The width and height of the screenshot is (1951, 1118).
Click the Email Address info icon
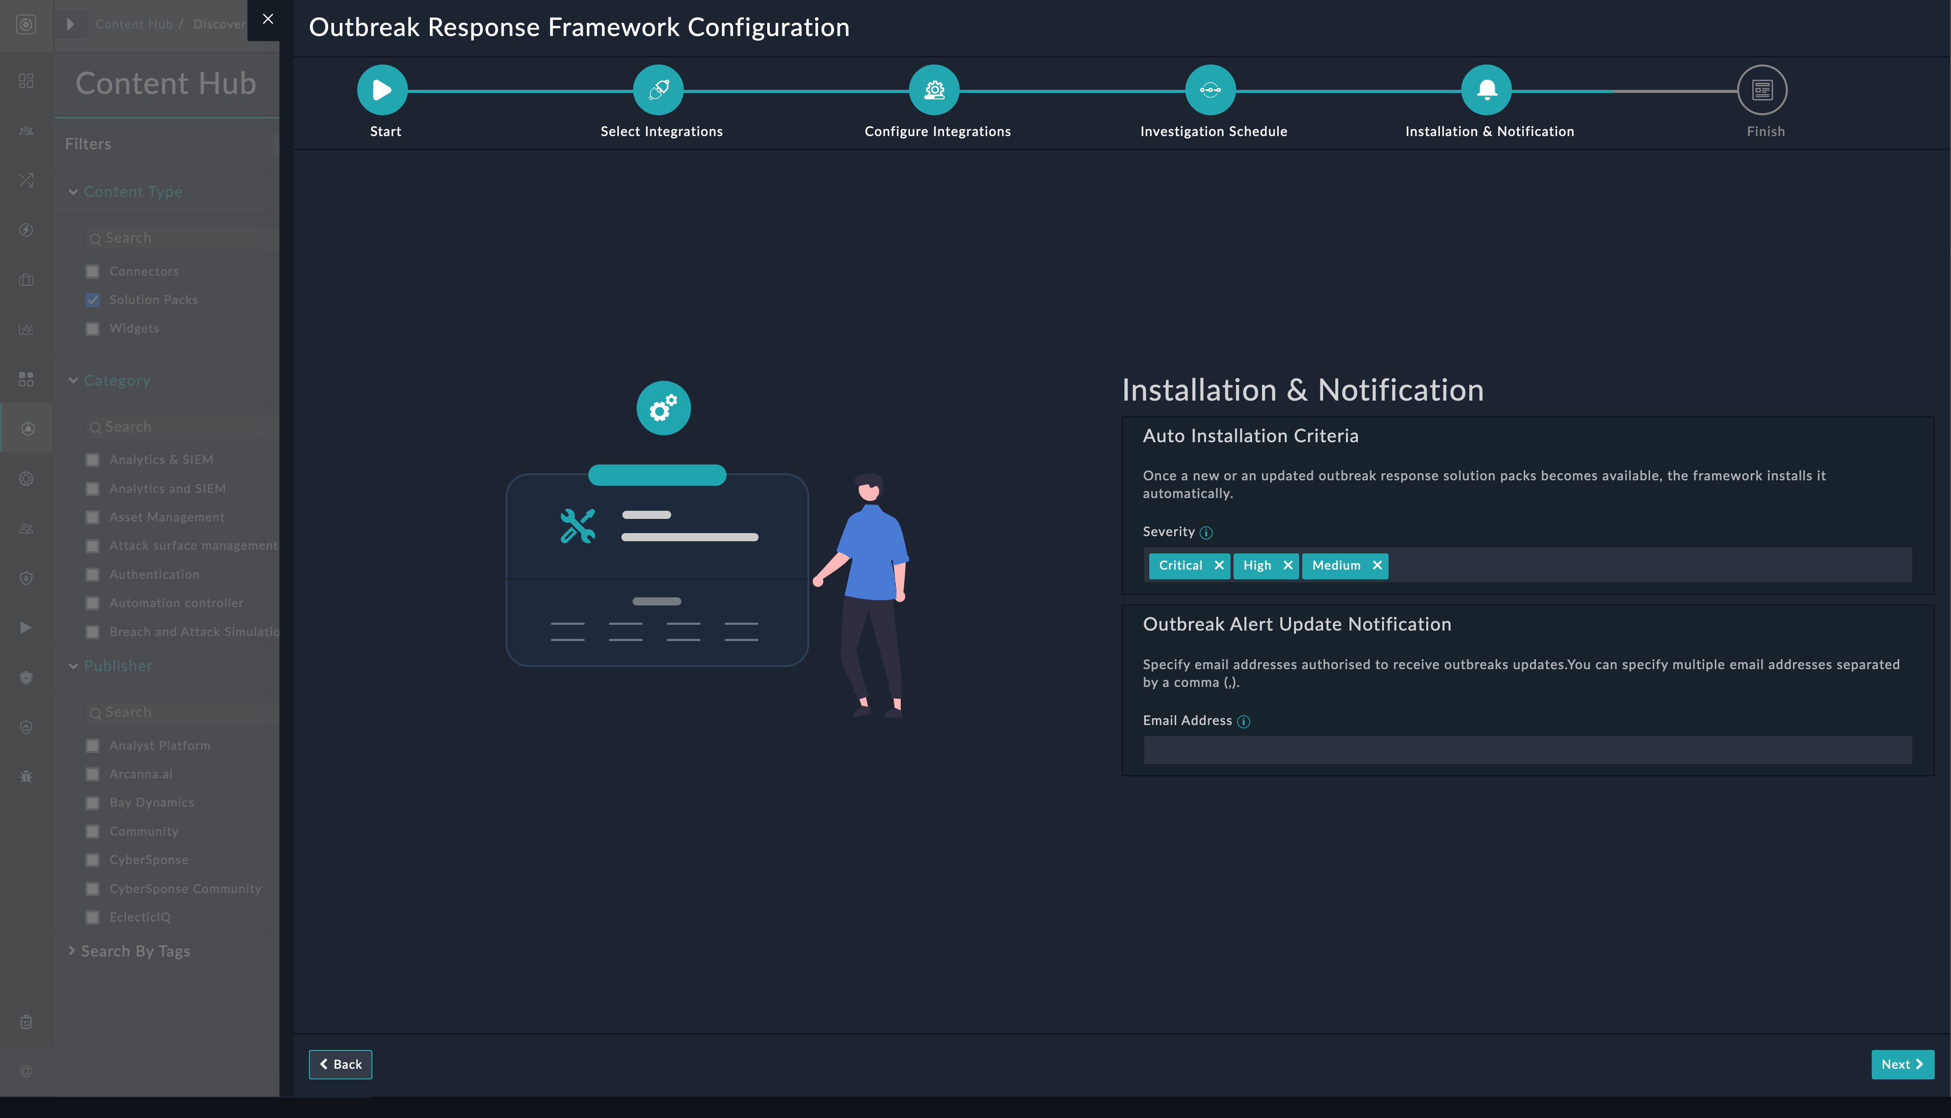click(x=1243, y=722)
